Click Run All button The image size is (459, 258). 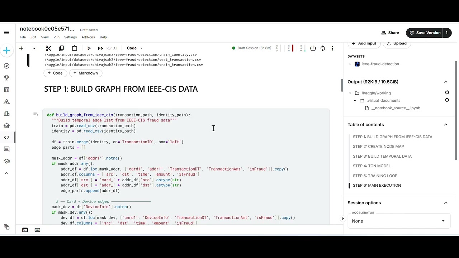click(108, 48)
